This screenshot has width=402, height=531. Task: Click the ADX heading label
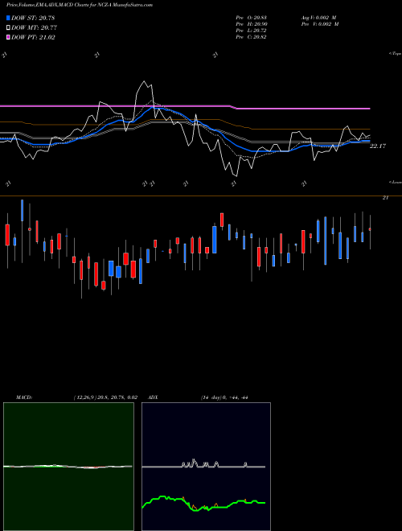pyautogui.click(x=153, y=397)
